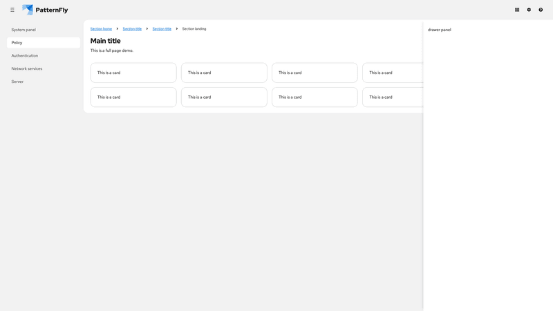Go to Authentication in sidebar
Screen dimensions: 553x311
pos(25,55)
